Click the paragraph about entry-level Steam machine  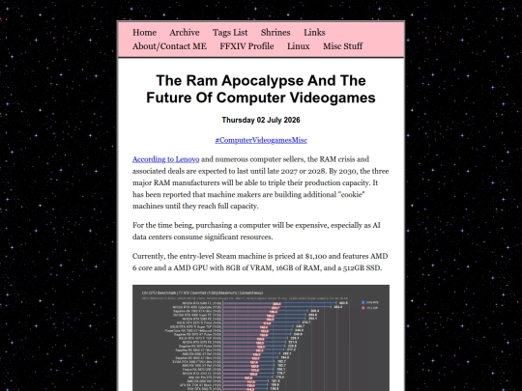(x=260, y=262)
